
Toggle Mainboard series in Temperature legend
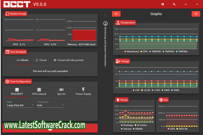click(131, 51)
